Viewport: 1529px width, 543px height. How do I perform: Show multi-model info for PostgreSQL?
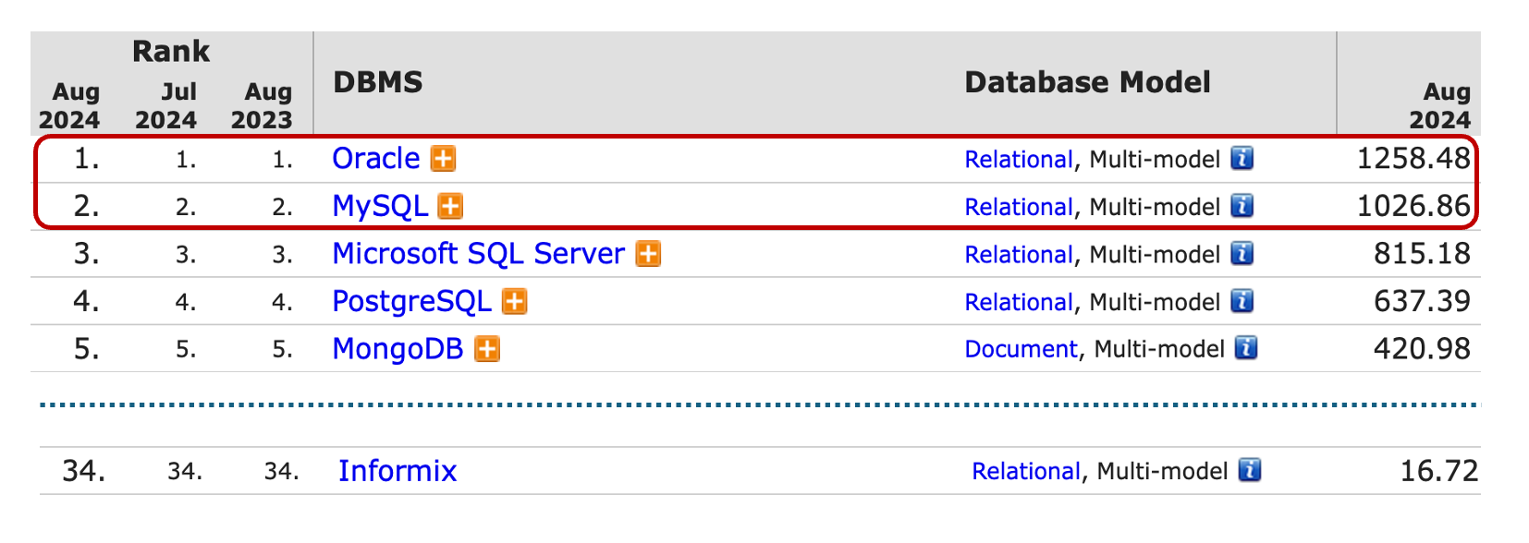1242,302
